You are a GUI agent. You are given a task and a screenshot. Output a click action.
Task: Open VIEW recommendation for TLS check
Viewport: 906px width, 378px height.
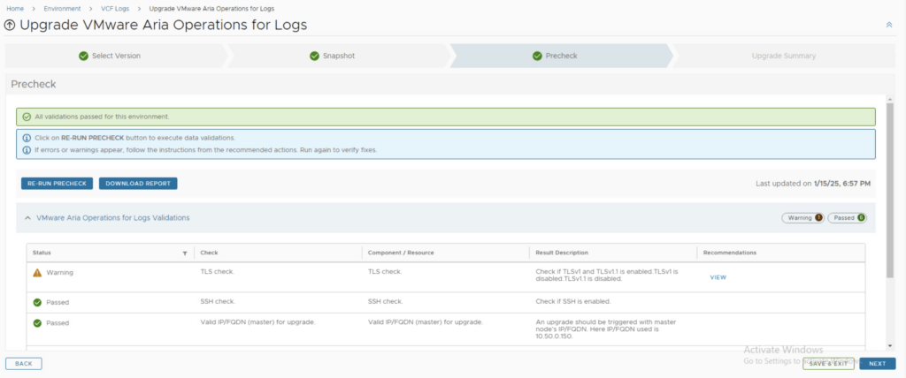pos(718,277)
